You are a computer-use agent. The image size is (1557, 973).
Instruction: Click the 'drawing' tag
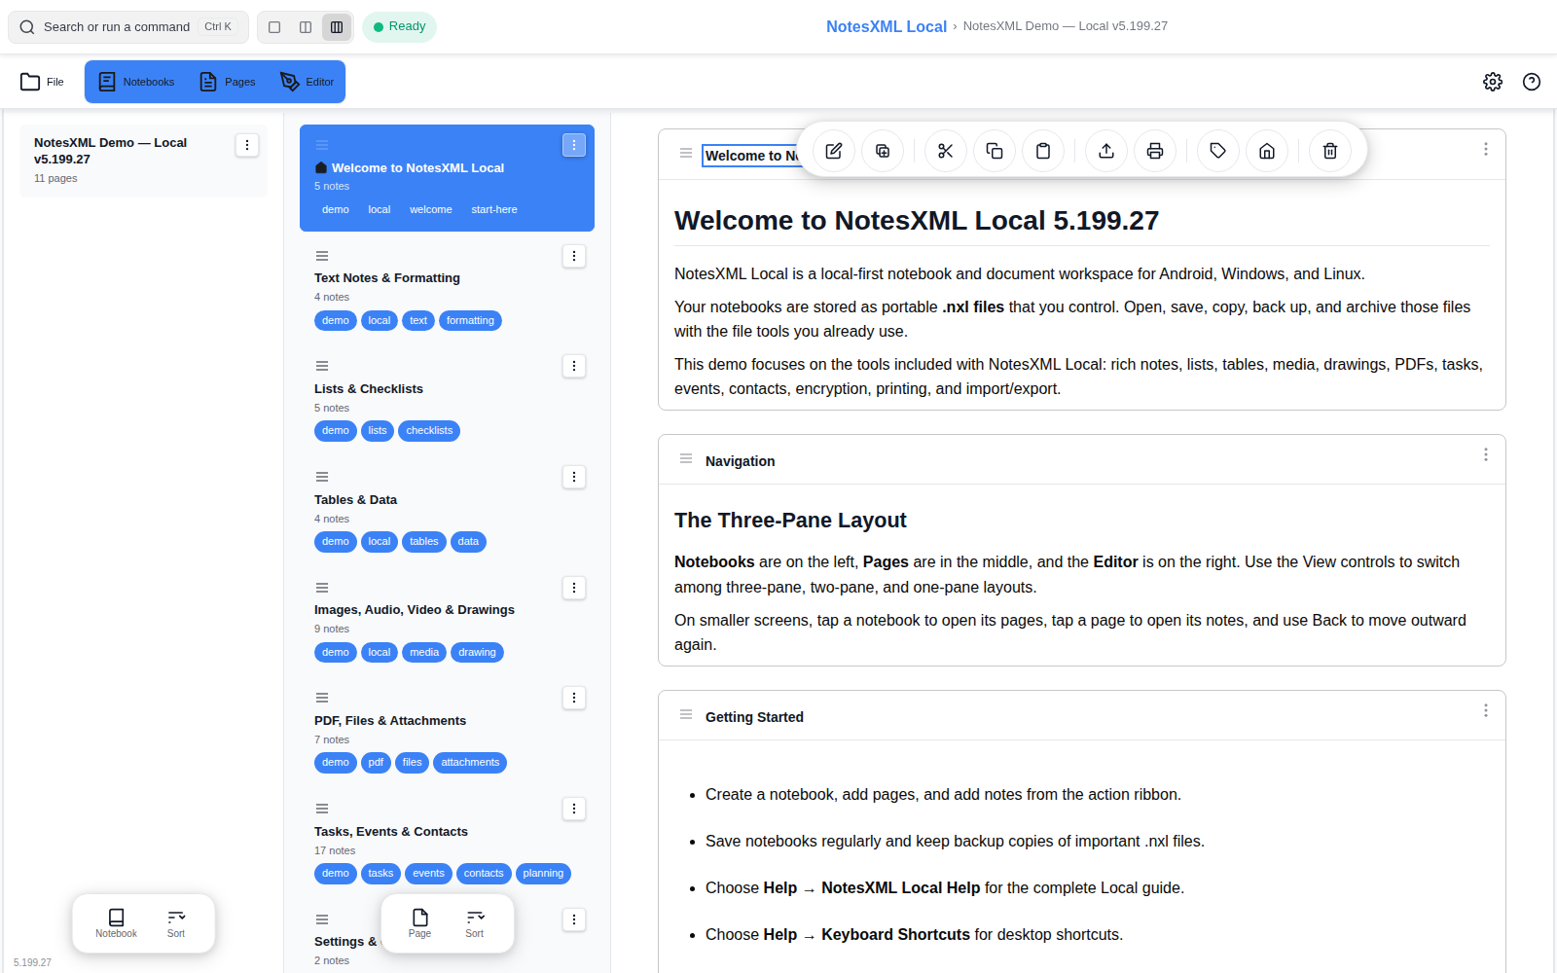pos(477,652)
